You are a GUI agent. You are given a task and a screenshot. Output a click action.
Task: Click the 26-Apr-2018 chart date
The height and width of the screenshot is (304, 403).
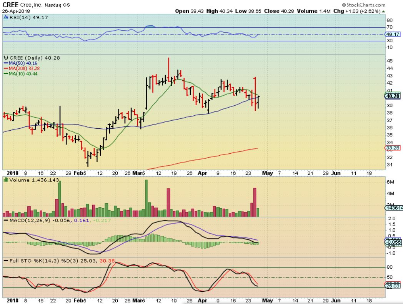[x=16, y=11]
